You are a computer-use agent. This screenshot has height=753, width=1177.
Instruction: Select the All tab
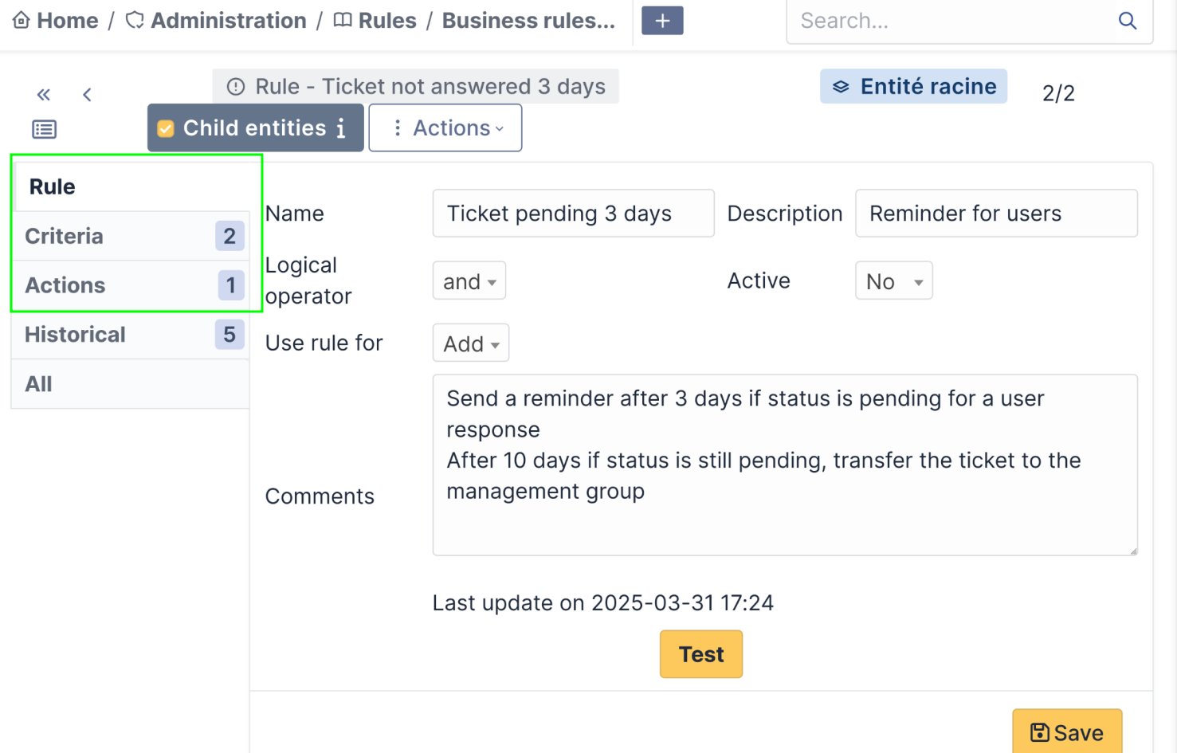click(38, 384)
